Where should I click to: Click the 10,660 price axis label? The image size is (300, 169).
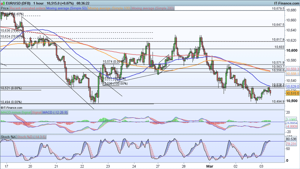point(292,20)
